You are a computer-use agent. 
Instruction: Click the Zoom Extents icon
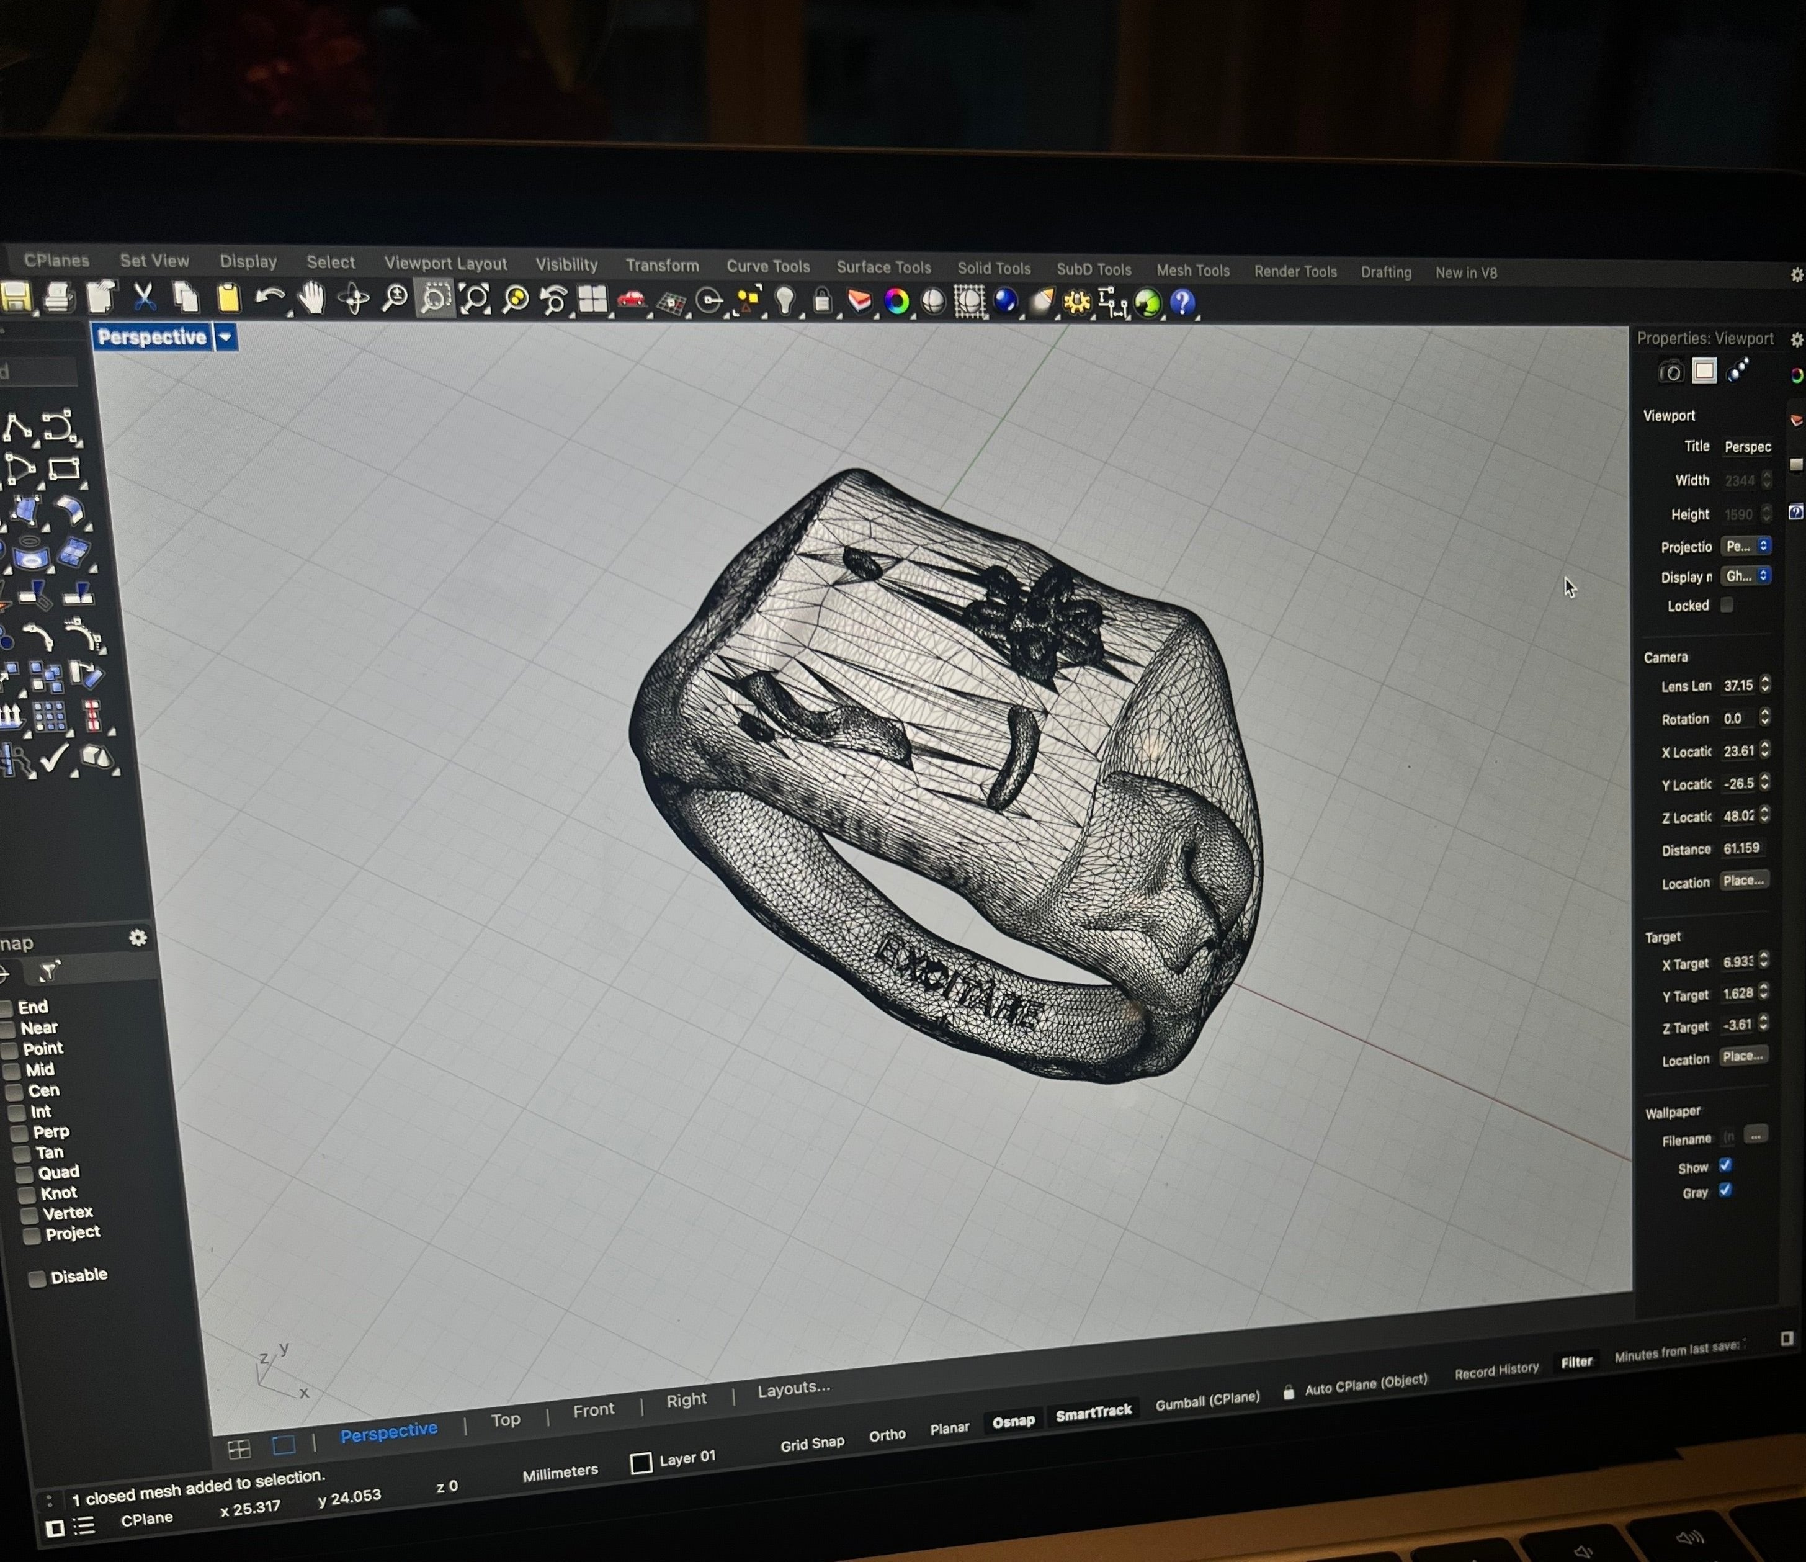pyautogui.click(x=475, y=299)
